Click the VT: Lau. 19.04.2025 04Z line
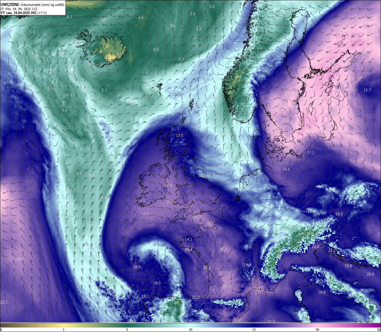The height and width of the screenshot is (332, 381). (x=24, y=13)
